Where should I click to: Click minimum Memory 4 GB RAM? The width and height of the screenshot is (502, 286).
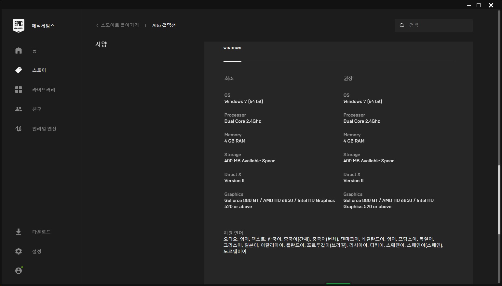[x=235, y=141]
